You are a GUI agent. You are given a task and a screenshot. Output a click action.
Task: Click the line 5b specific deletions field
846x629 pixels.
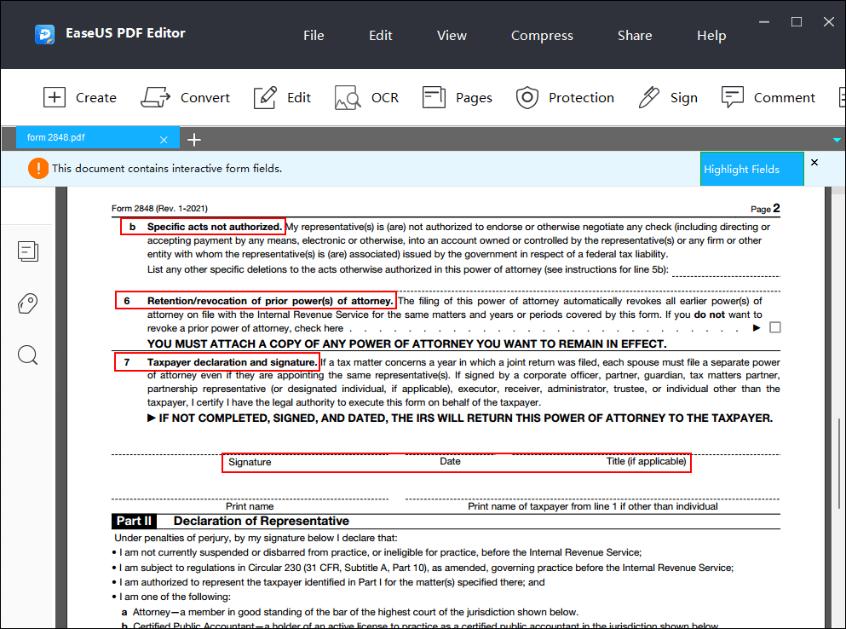pos(726,270)
